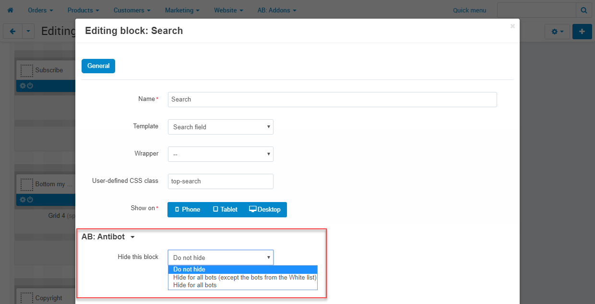Open the Products menu

click(x=83, y=10)
